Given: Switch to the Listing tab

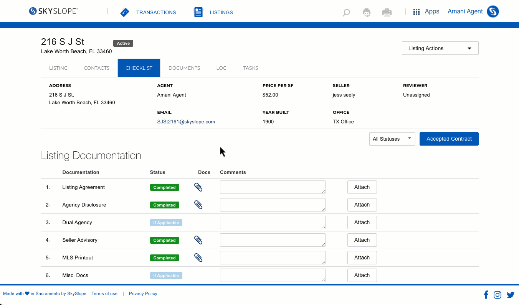Looking at the screenshot, I should click(x=58, y=68).
